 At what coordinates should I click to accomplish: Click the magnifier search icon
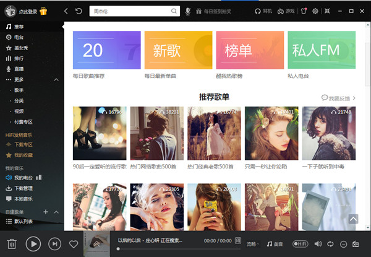[x=174, y=11]
